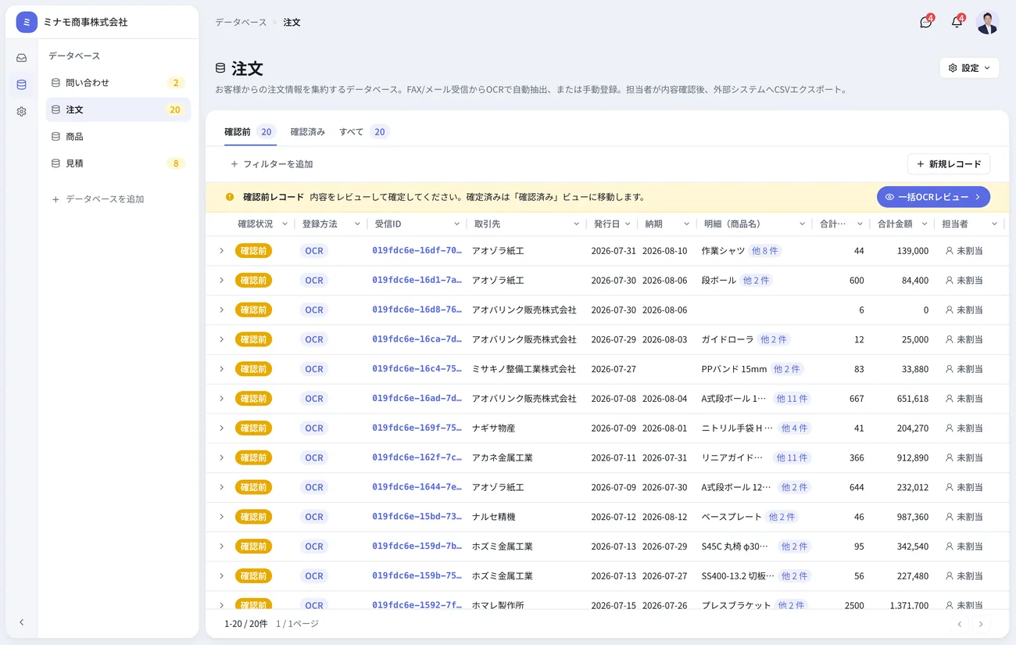The width and height of the screenshot is (1016, 645).
Task: Open the notifications bell
Action: pyautogui.click(x=957, y=23)
